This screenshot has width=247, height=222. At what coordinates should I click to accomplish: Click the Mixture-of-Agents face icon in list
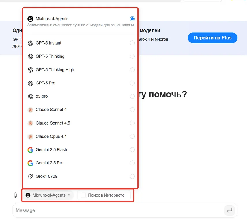(30, 19)
